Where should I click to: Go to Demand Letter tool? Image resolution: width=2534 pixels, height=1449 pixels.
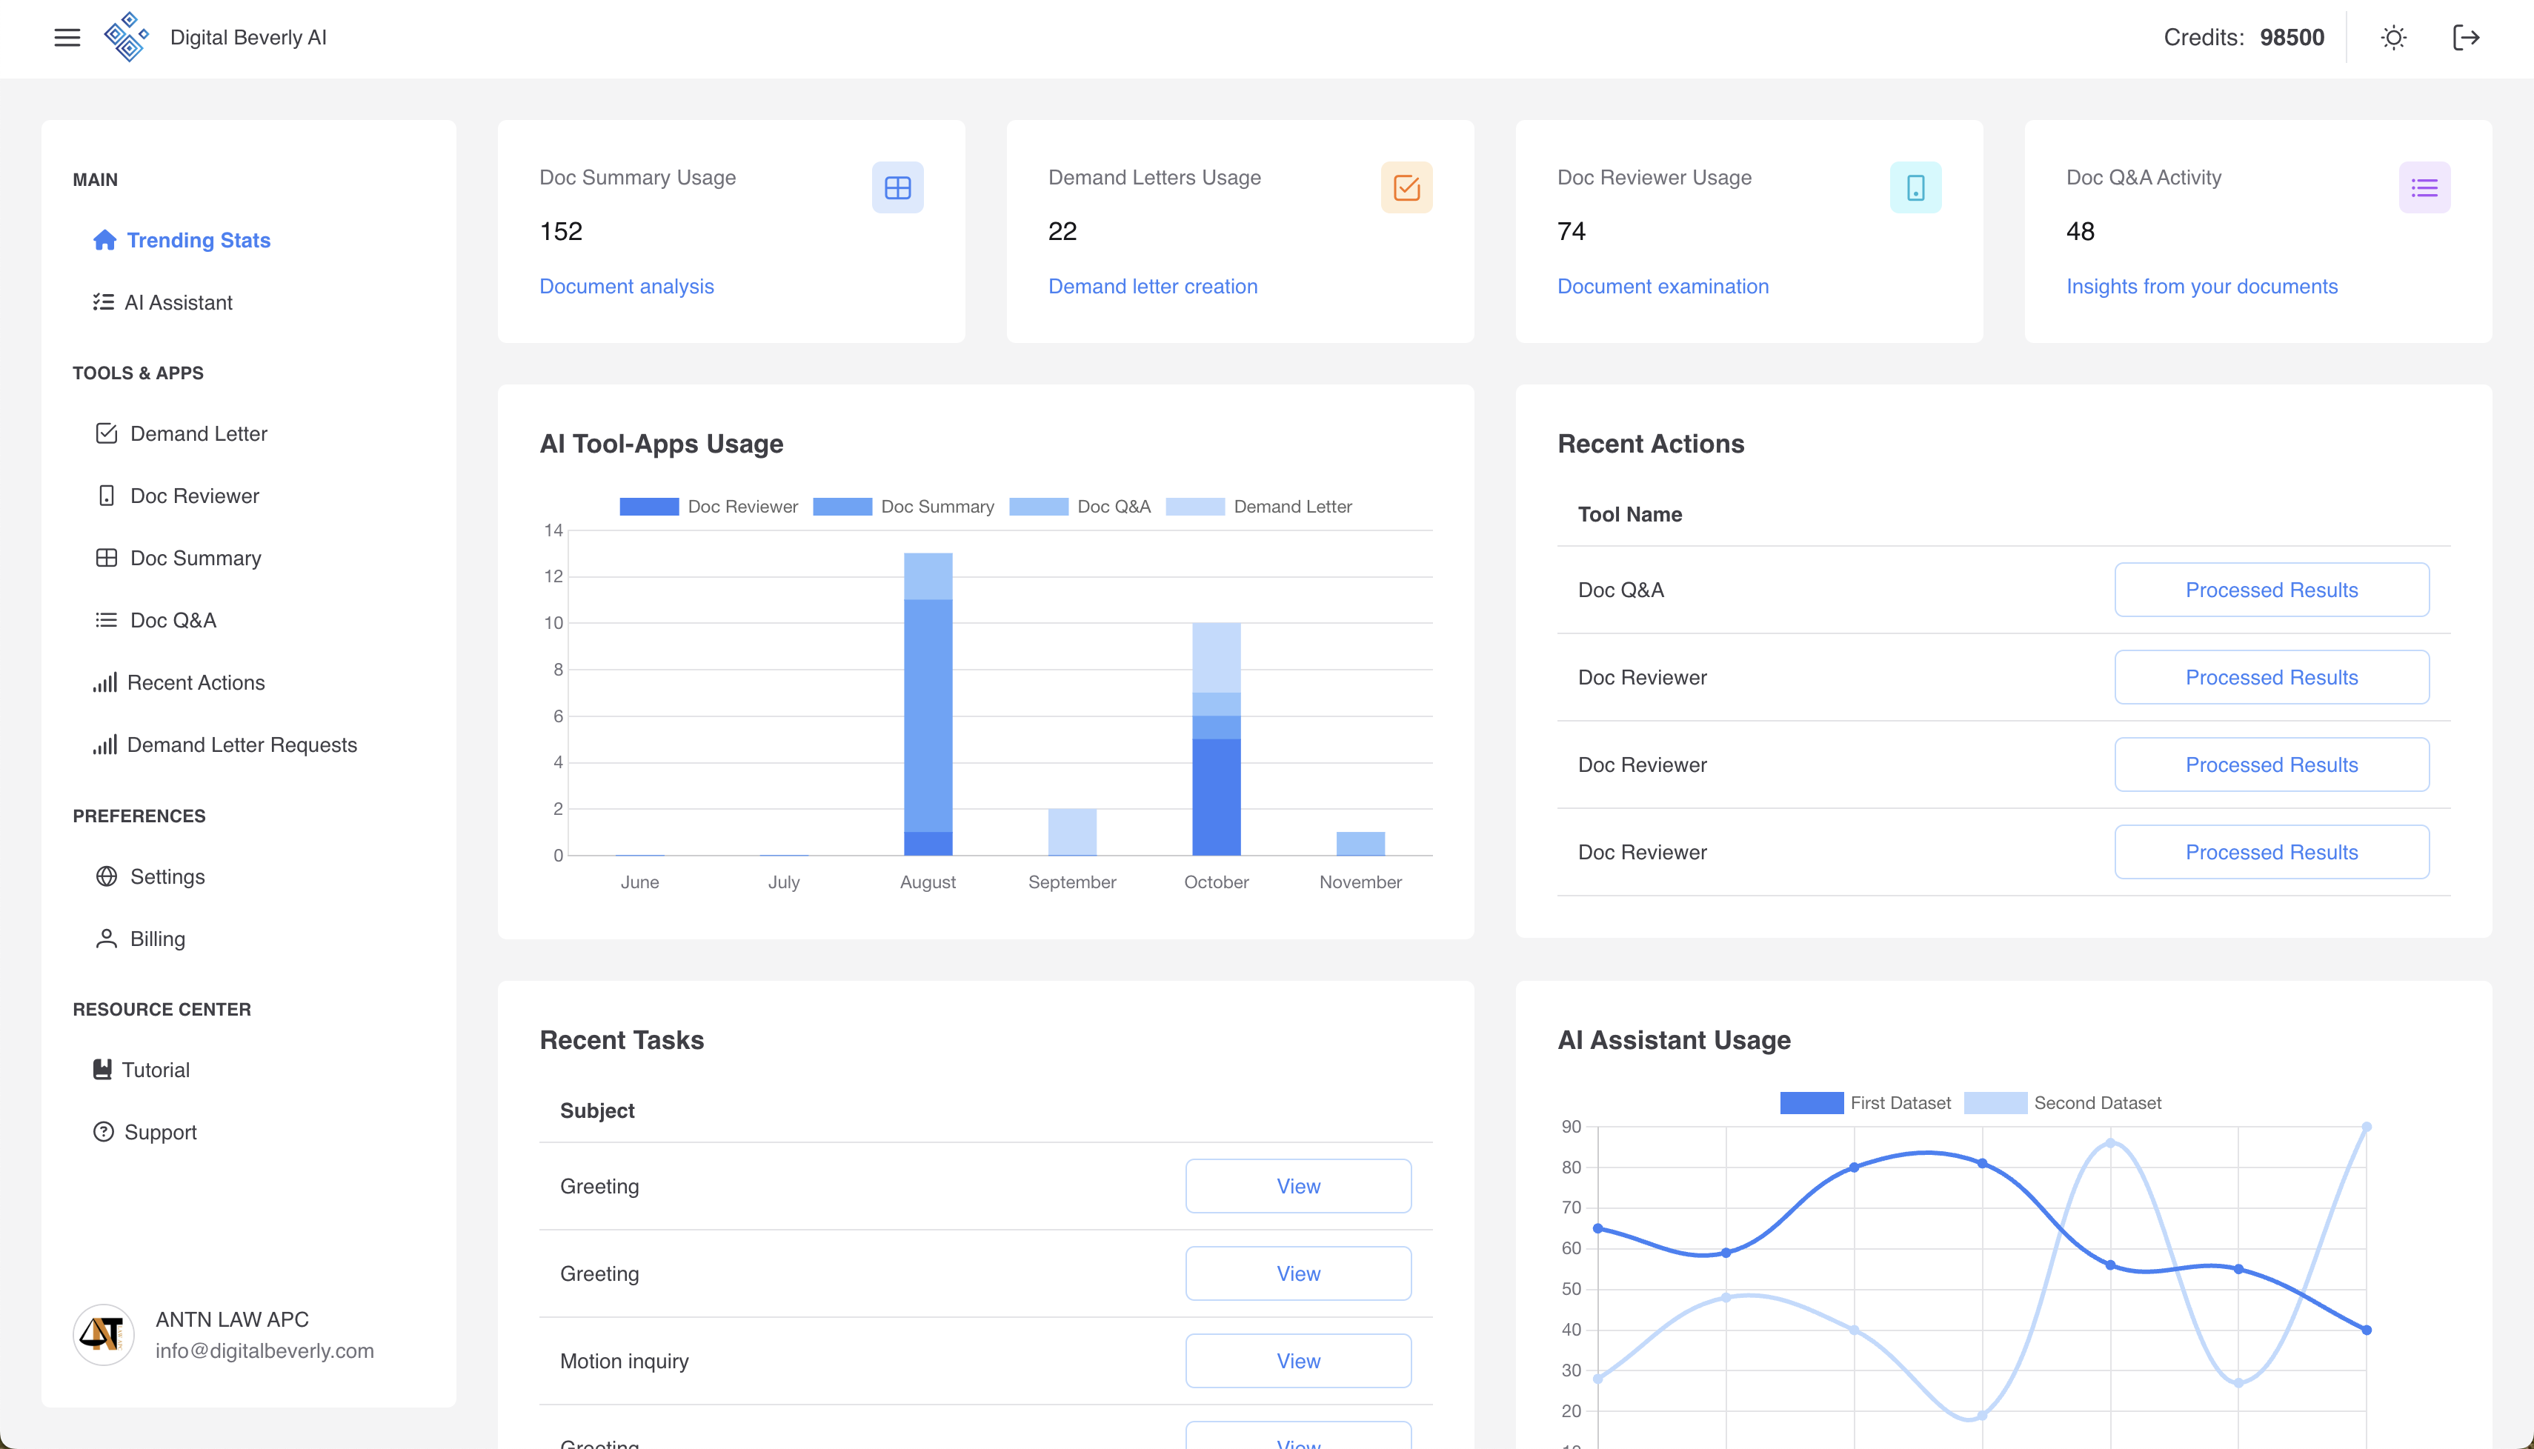point(199,434)
